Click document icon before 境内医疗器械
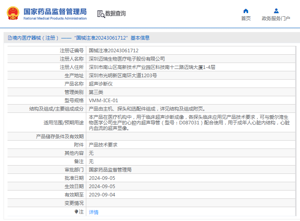 pos(10,38)
